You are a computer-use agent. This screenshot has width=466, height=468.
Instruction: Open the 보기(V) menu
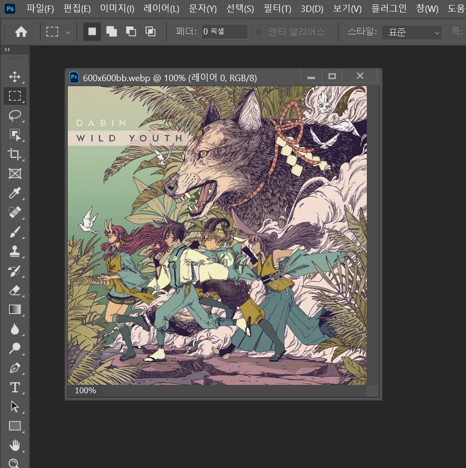tap(347, 8)
